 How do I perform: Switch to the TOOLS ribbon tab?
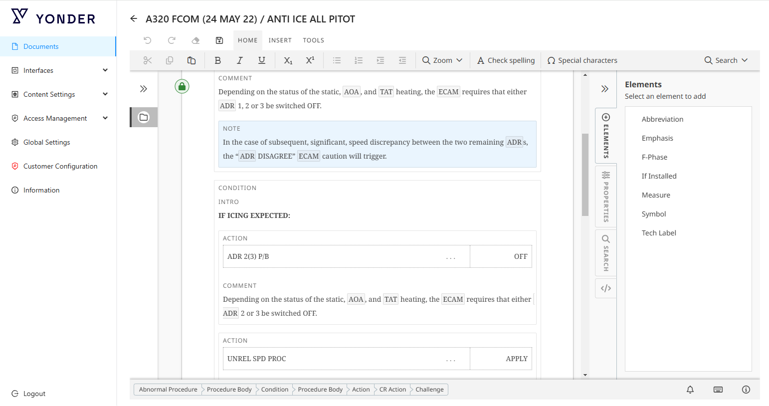click(314, 40)
